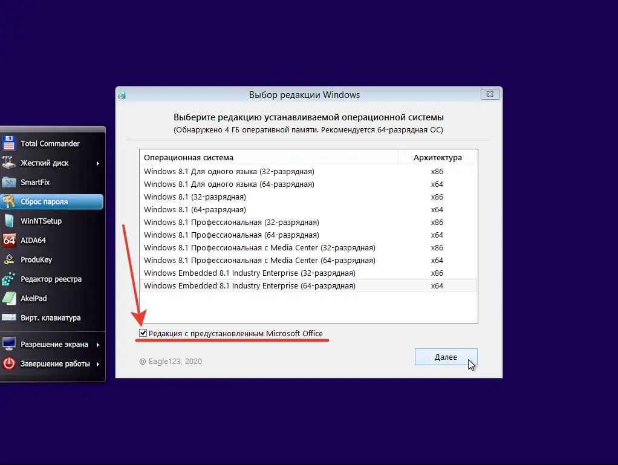Click the Архитектура column header

click(x=437, y=157)
